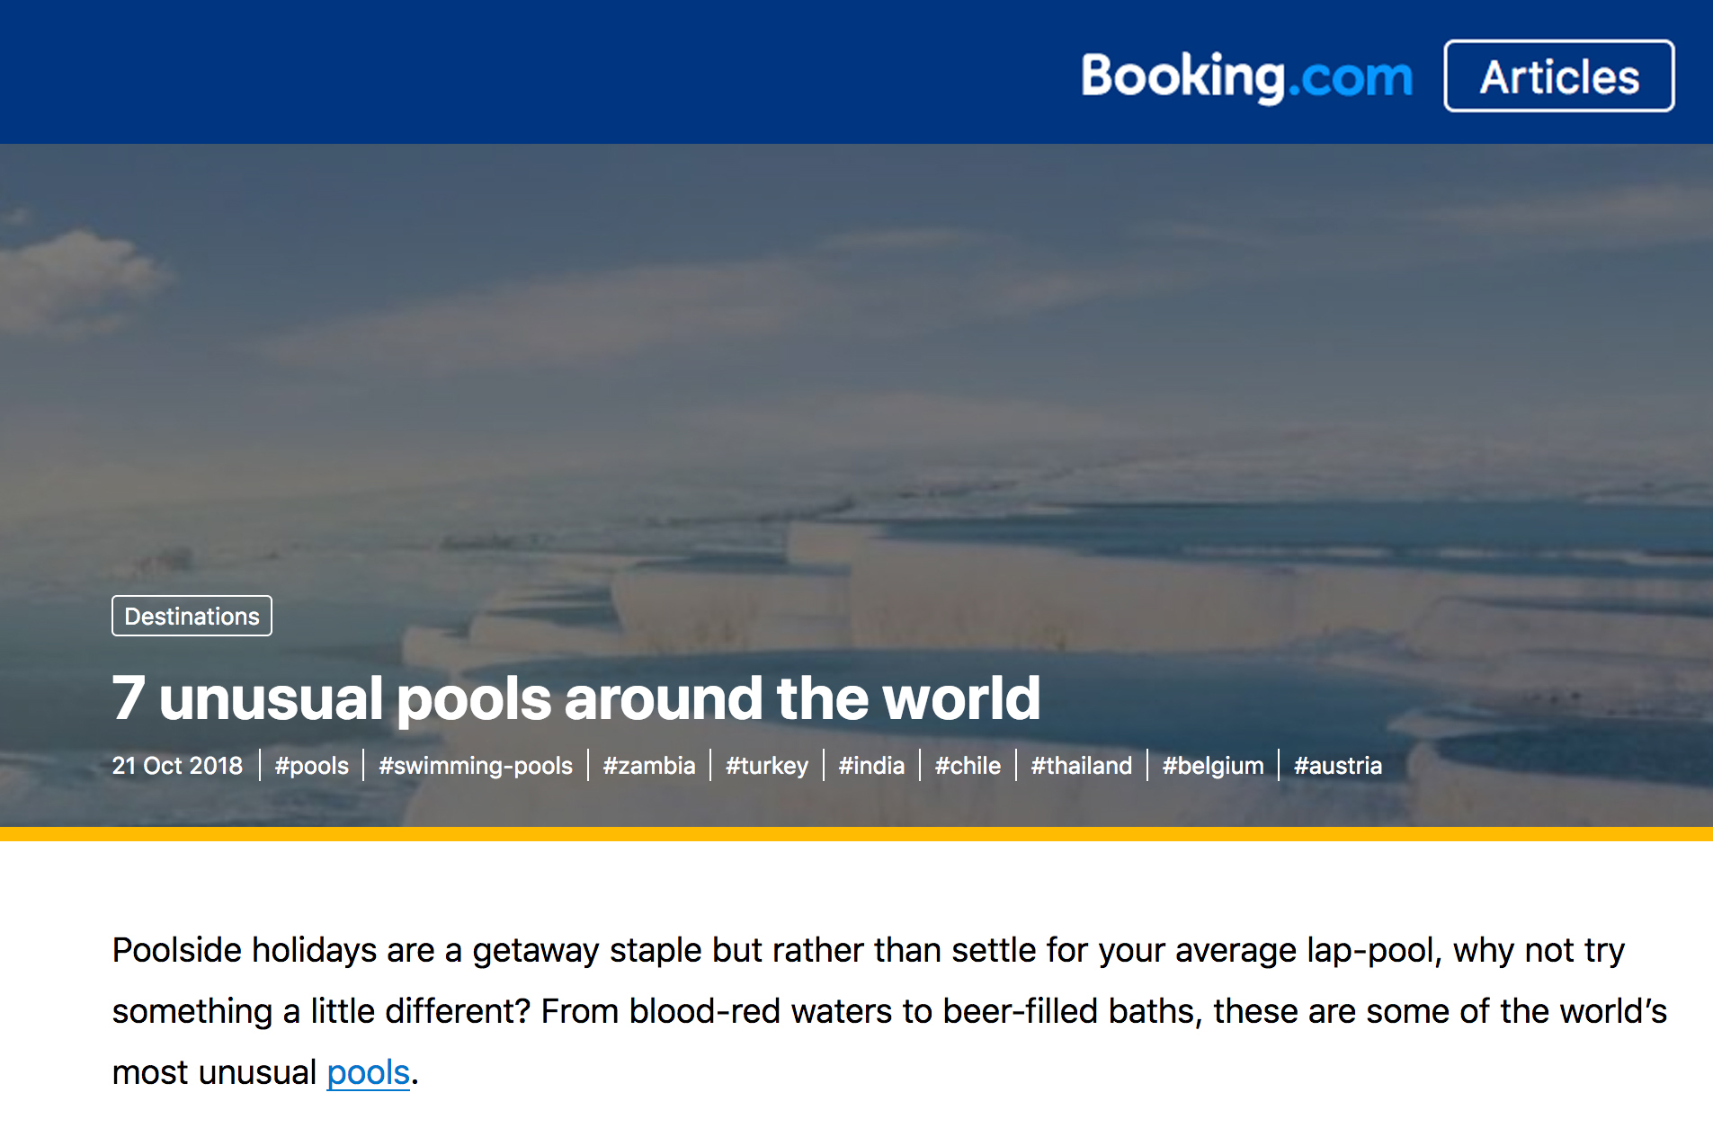
Task: Follow the #zambia tag link
Action: click(x=648, y=766)
